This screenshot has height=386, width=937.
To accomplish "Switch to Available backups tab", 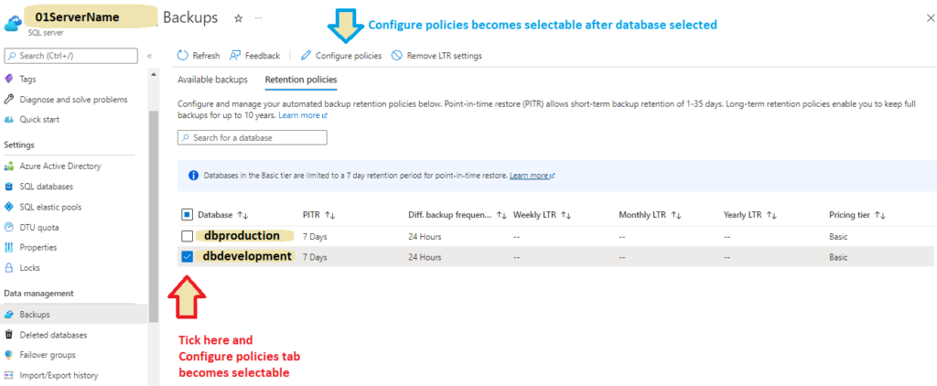I will click(x=212, y=80).
